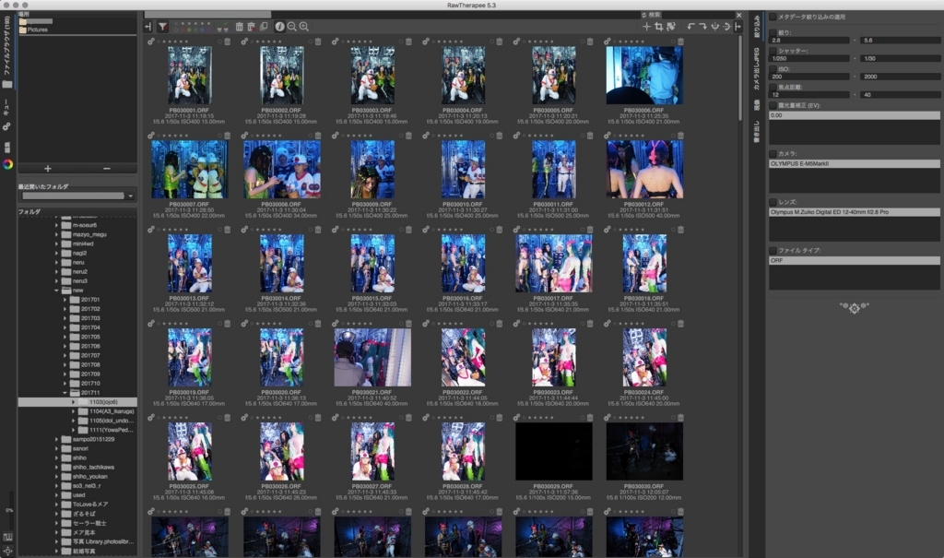Screen dimensions: 944x558
Task: Tick the 焦点距離 checkbox
Action: (773, 87)
